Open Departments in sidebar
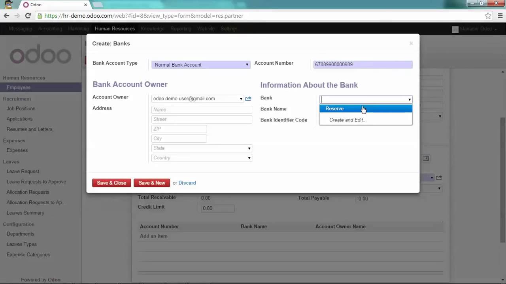 click(20, 234)
